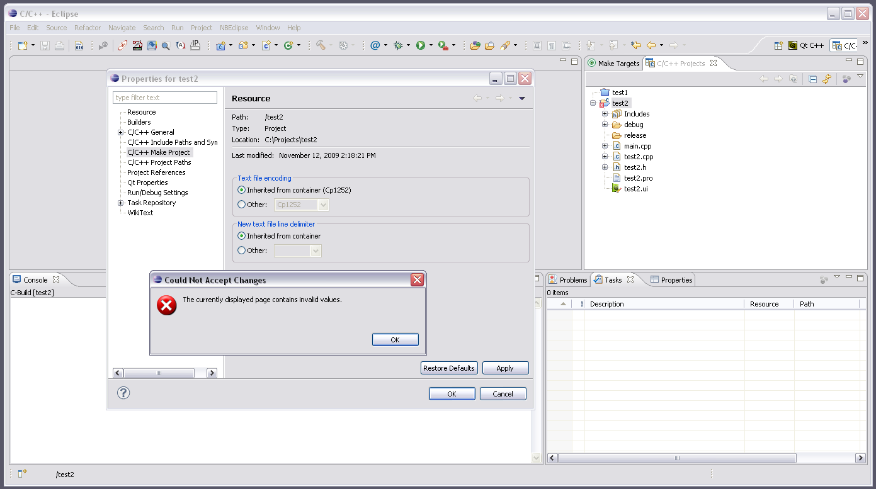Select Inherited from container (Cp1252) option

241,190
